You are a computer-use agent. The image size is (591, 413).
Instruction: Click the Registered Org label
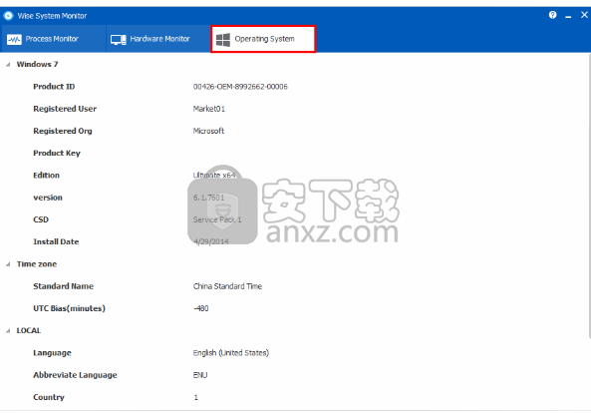(63, 131)
